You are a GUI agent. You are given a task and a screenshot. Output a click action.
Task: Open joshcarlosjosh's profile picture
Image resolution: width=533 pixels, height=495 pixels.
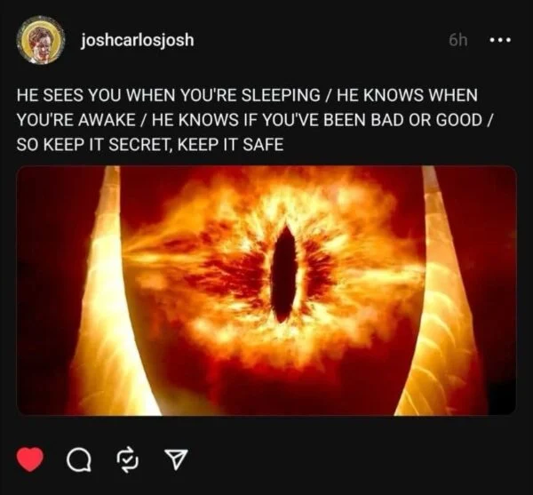click(41, 40)
